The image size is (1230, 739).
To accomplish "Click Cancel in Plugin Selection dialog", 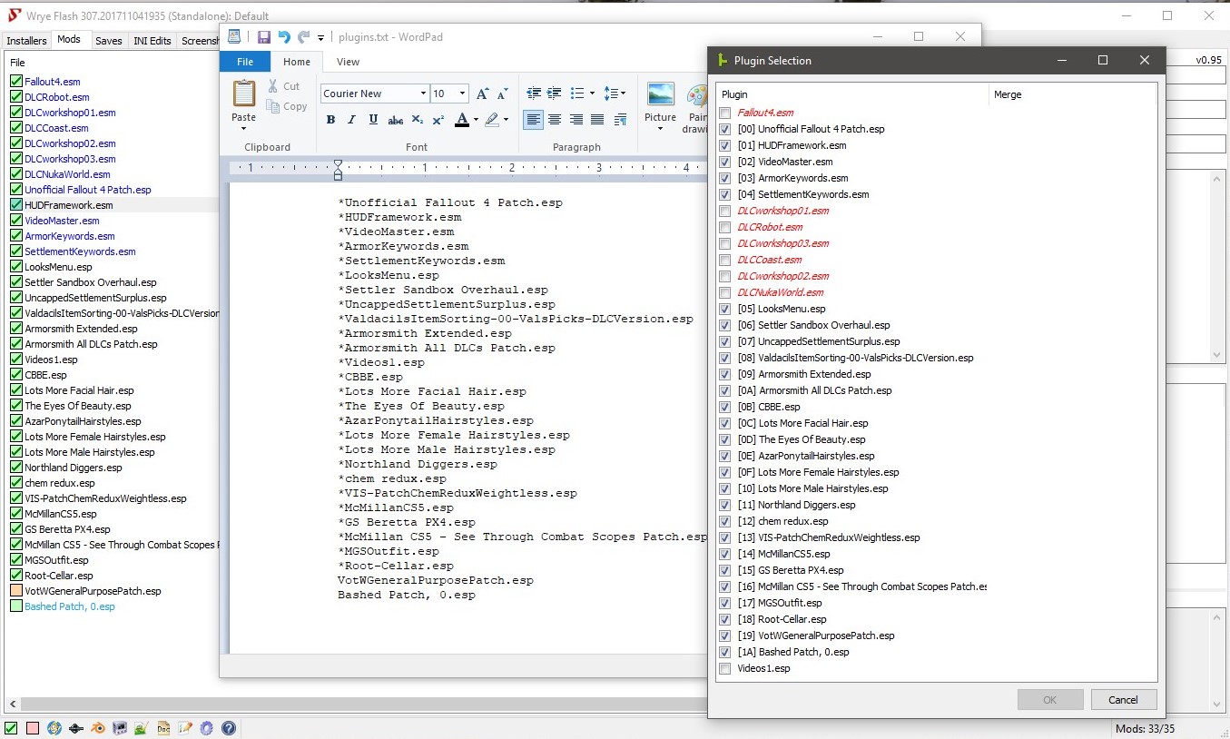I will coord(1123,700).
